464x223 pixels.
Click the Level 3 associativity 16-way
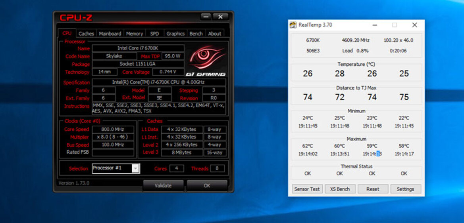pyautogui.click(x=215, y=152)
